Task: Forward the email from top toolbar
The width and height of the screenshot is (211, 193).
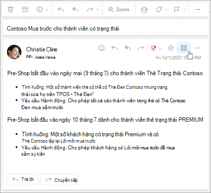Action: coord(90,10)
